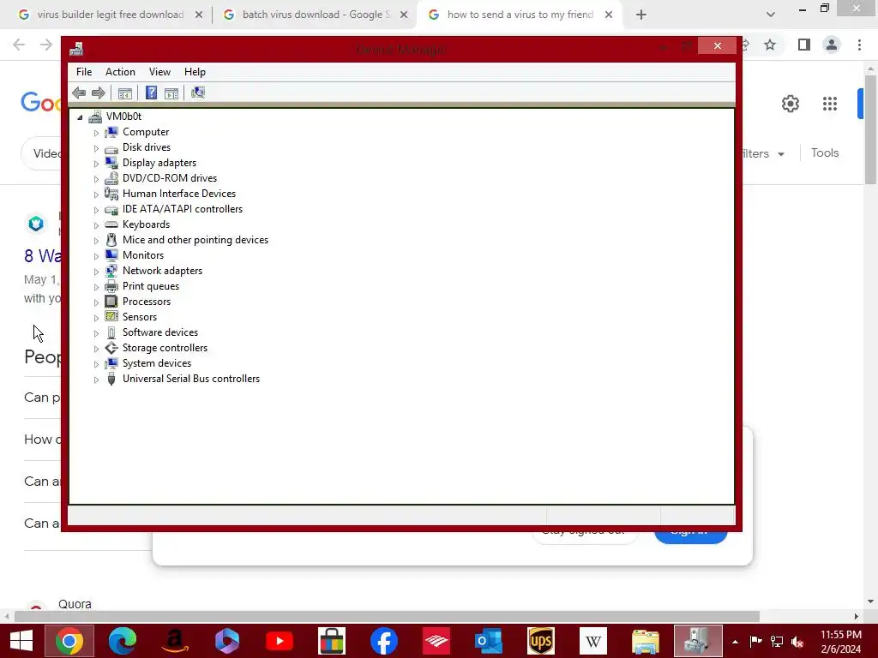Expand the System devices node
Viewport: 878px width, 658px height.
[x=96, y=363]
